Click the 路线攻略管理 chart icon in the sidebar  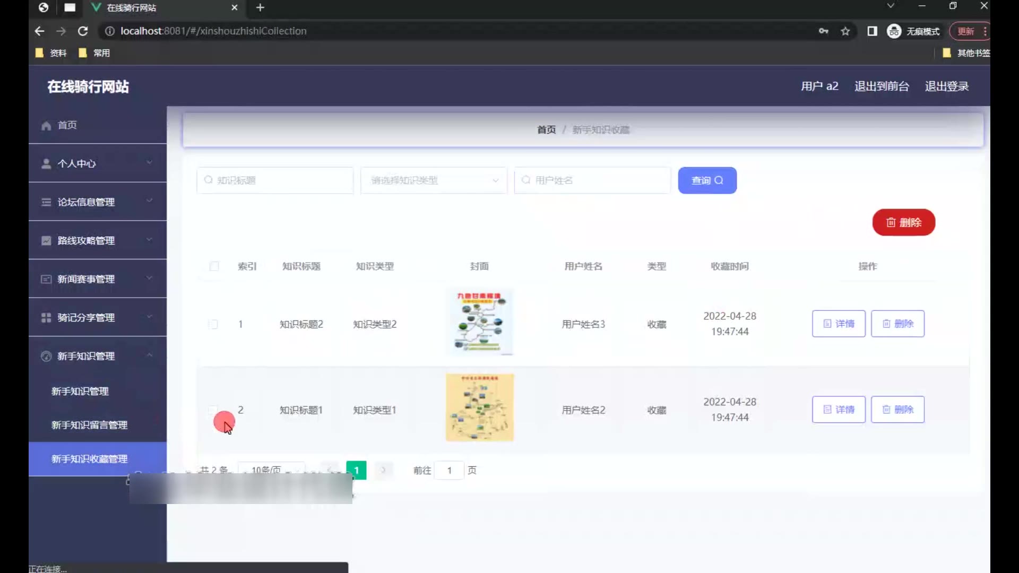tap(46, 241)
